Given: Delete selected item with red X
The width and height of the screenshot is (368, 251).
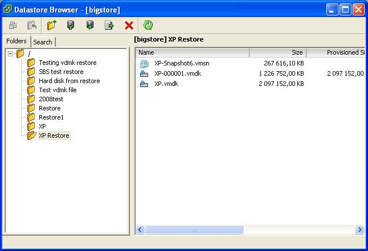Looking at the screenshot, I should [129, 26].
